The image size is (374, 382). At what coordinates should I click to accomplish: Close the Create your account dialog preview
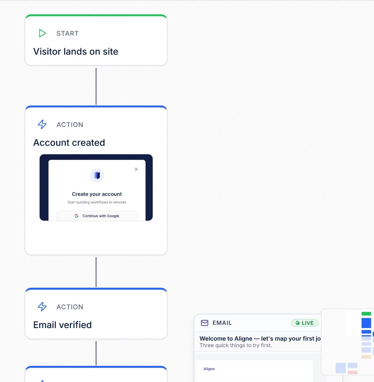(136, 169)
